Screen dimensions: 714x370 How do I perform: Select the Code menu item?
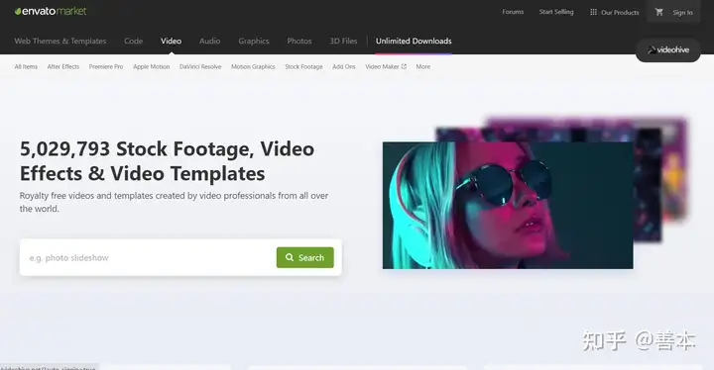(x=134, y=41)
